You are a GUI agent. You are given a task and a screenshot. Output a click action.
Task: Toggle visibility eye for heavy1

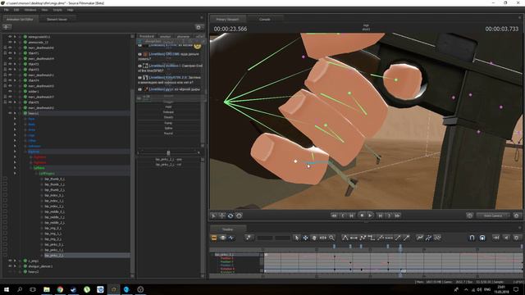pyautogui.click(x=10, y=113)
